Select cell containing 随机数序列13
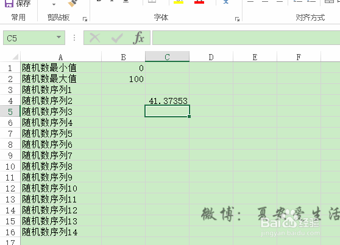Viewport: 340px width, 245px height. 61,221
